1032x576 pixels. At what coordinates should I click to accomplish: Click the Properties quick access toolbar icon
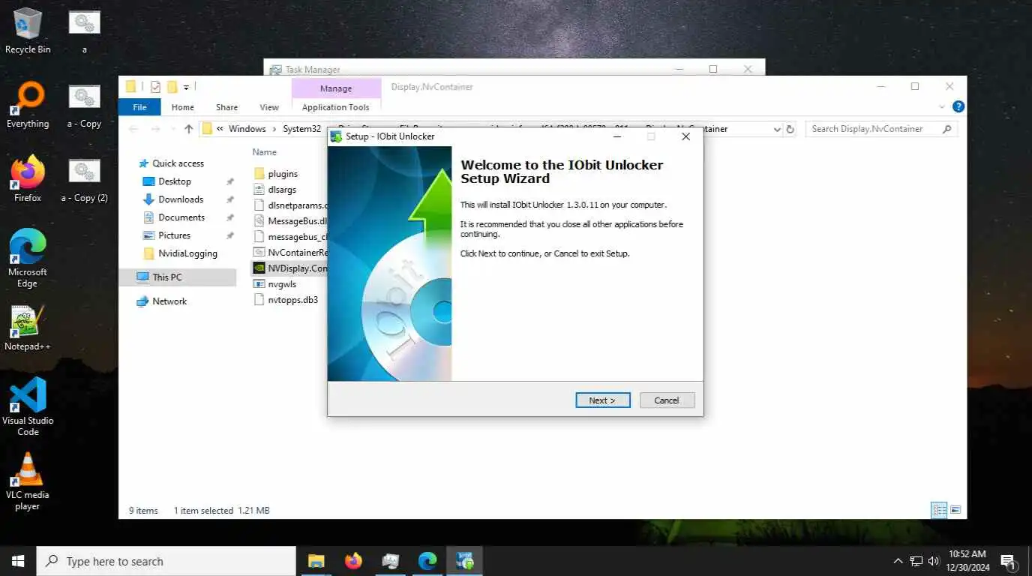155,87
